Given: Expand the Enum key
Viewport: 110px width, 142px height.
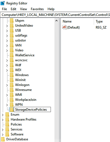Looking at the screenshot, I should pyautogui.click(x=3, y=115).
